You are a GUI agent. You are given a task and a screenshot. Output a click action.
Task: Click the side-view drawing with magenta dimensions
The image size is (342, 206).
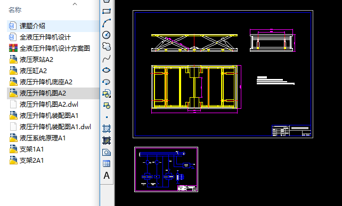[x=272, y=41]
